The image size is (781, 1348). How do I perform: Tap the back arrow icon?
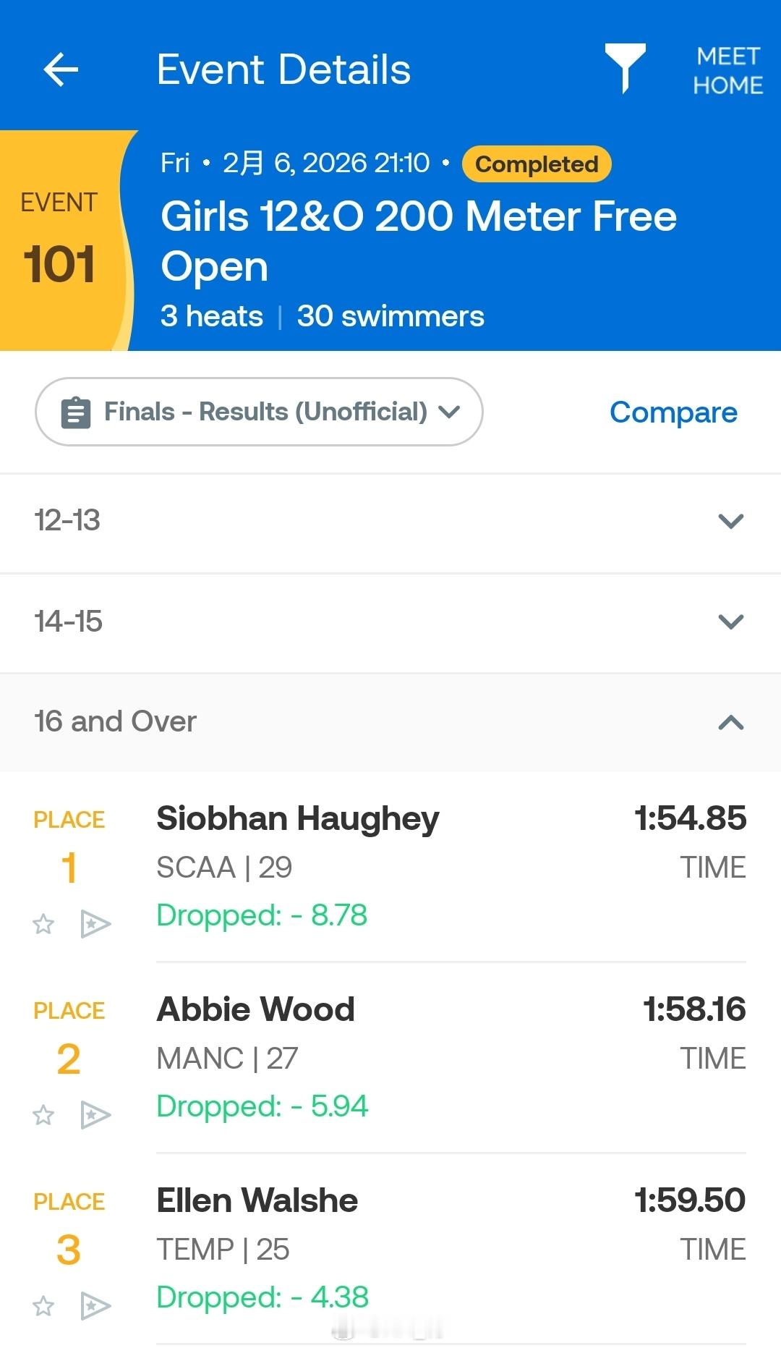[61, 70]
